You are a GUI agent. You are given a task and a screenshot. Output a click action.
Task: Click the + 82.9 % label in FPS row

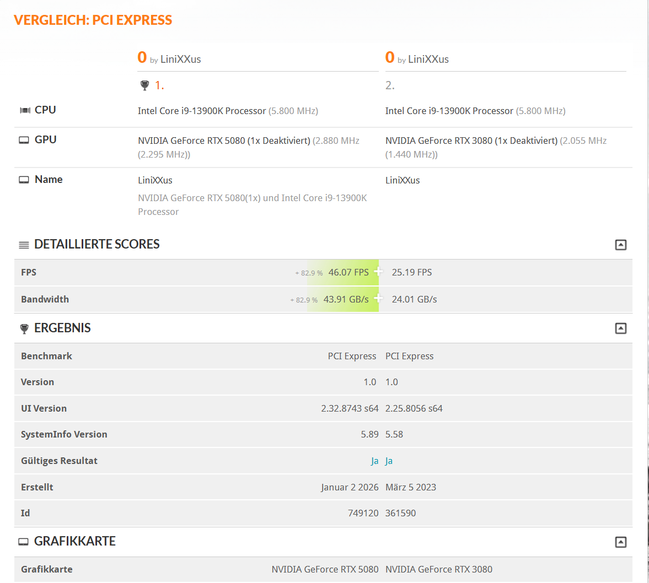pyautogui.click(x=309, y=273)
